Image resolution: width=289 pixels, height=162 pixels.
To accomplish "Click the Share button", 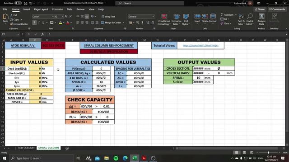I will point(260,9).
